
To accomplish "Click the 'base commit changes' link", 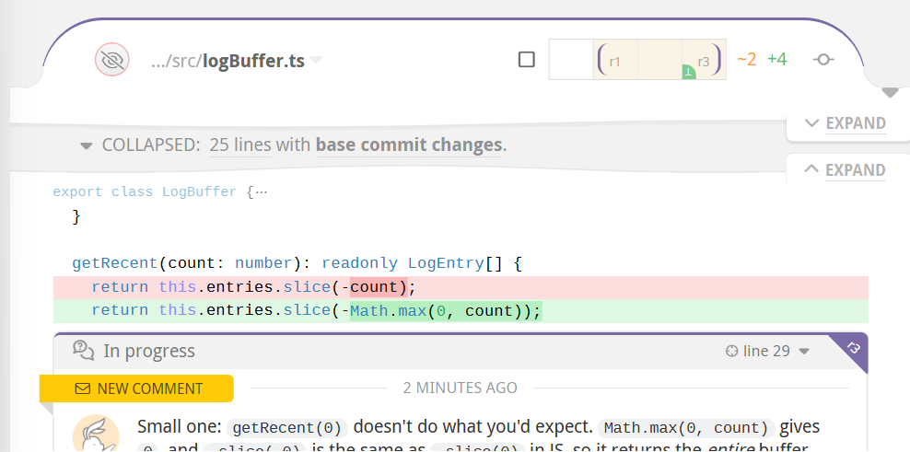I will click(409, 145).
